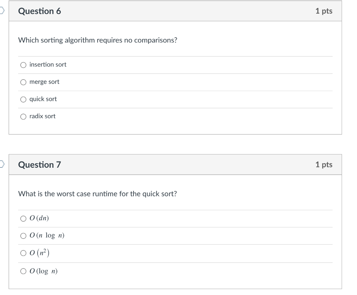Click the "radix sort" answer label
The height and width of the screenshot is (295, 357).
point(42,116)
